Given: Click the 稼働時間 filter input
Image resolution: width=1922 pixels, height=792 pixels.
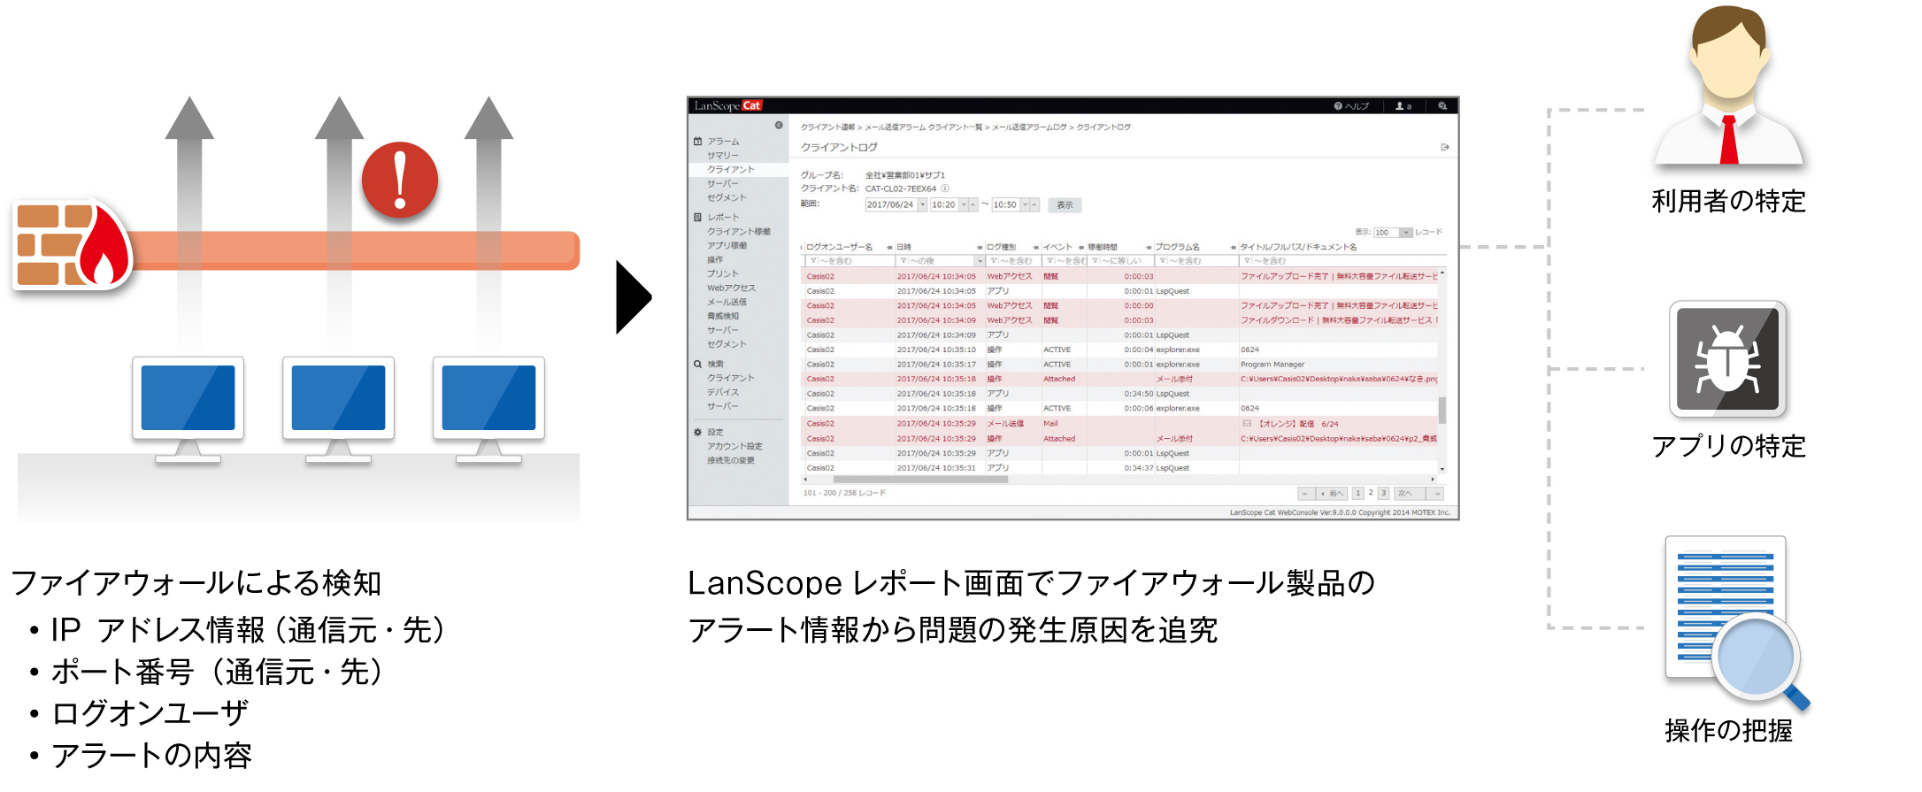Looking at the screenshot, I should point(1122,261).
